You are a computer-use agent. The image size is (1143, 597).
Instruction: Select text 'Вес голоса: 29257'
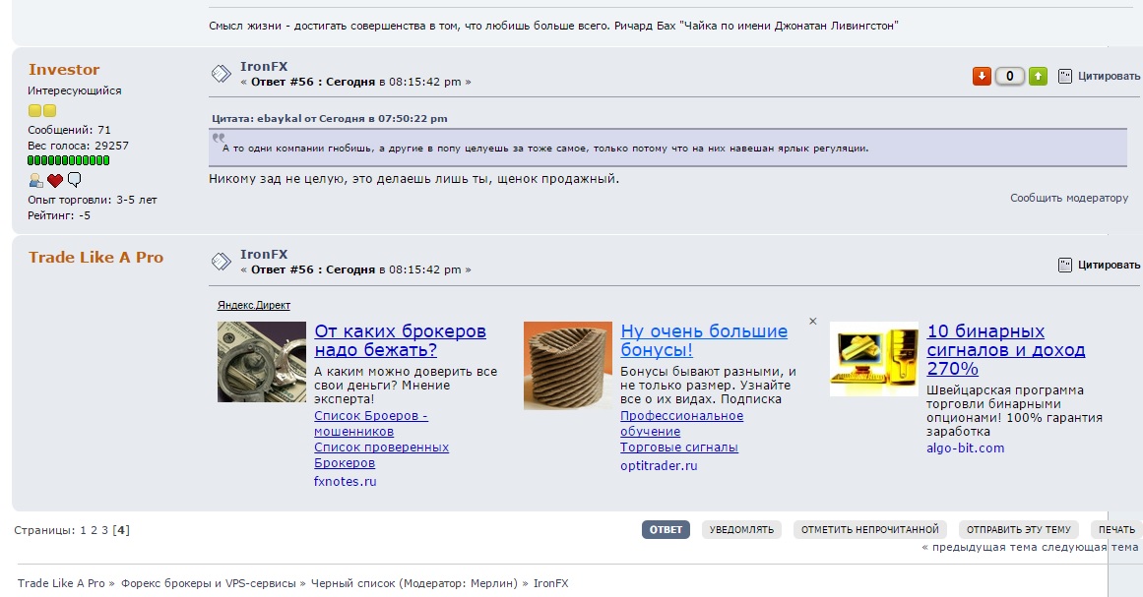78,146
